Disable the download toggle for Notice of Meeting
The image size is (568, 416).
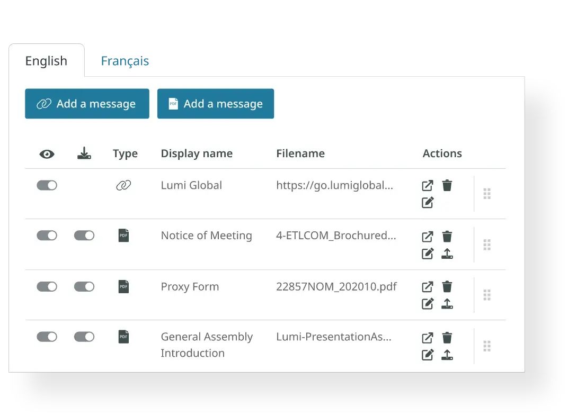click(84, 235)
